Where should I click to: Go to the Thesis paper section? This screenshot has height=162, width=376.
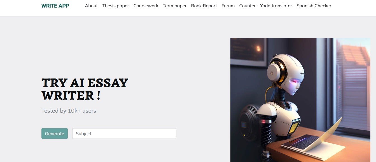tap(116, 6)
